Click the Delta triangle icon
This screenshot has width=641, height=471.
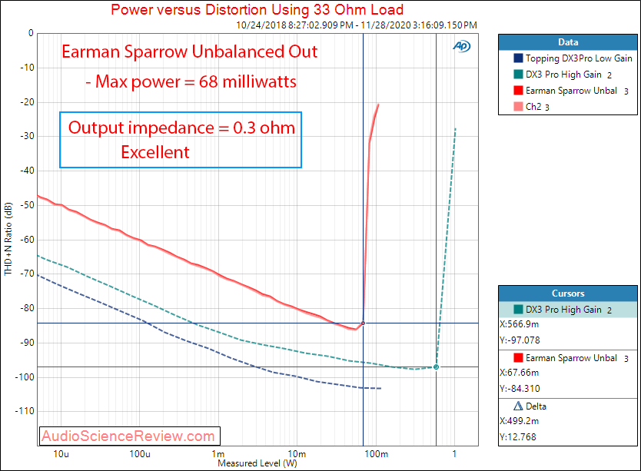coord(518,406)
